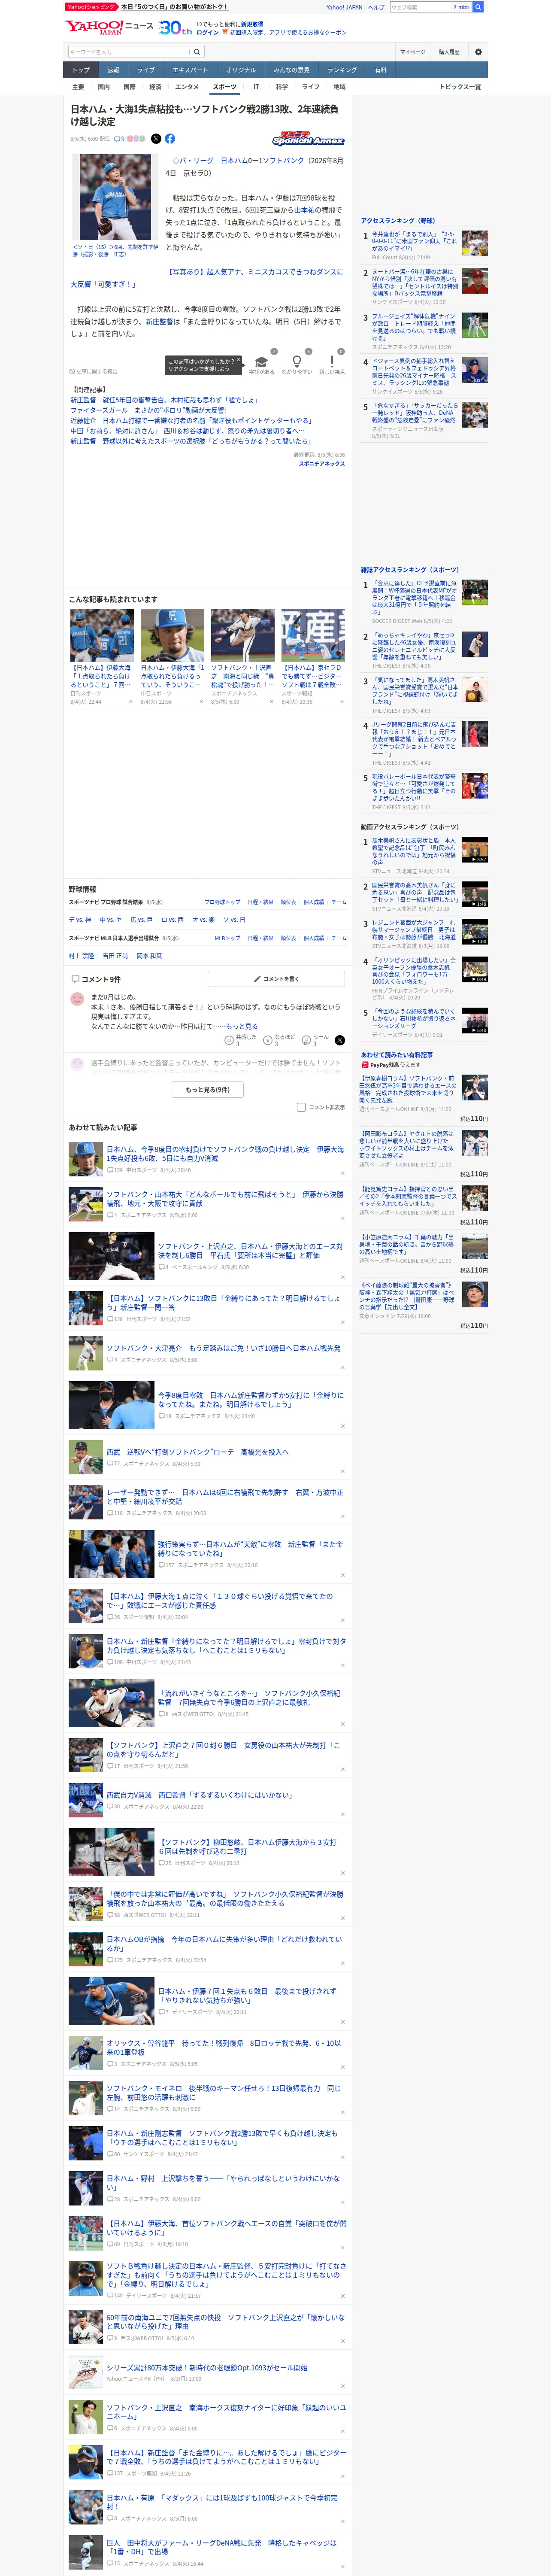Open the 国内 category
Image resolution: width=551 pixels, height=2576 pixels.
tap(104, 87)
